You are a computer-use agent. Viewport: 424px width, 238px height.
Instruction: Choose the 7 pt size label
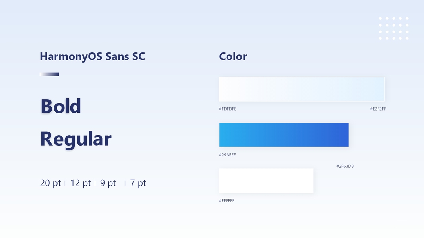(138, 183)
